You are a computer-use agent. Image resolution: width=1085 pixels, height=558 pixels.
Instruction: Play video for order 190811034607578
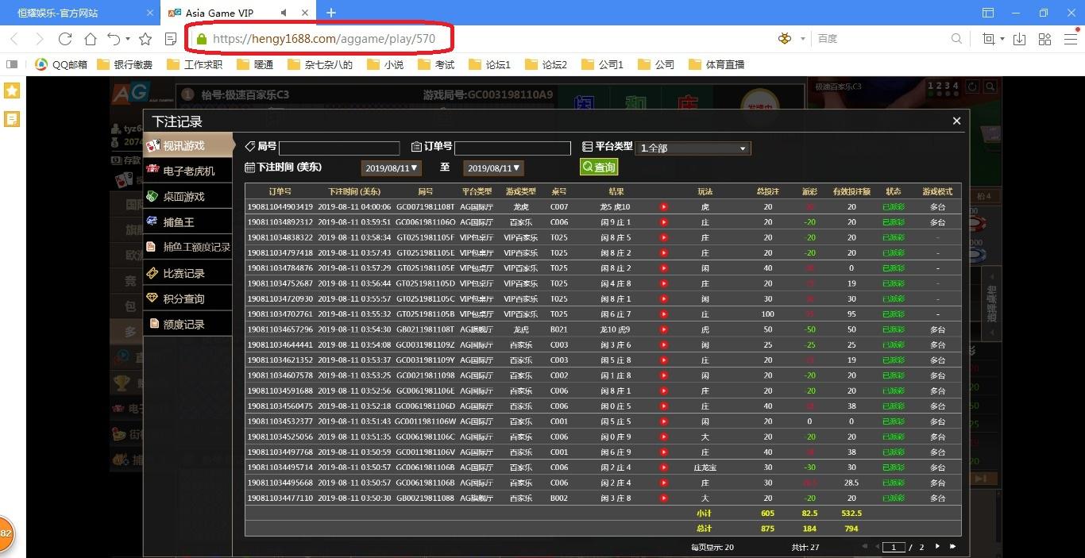[664, 375]
